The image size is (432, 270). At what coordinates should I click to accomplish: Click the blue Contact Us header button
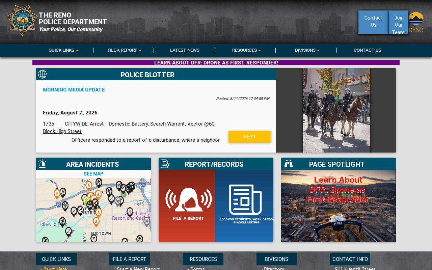click(374, 22)
